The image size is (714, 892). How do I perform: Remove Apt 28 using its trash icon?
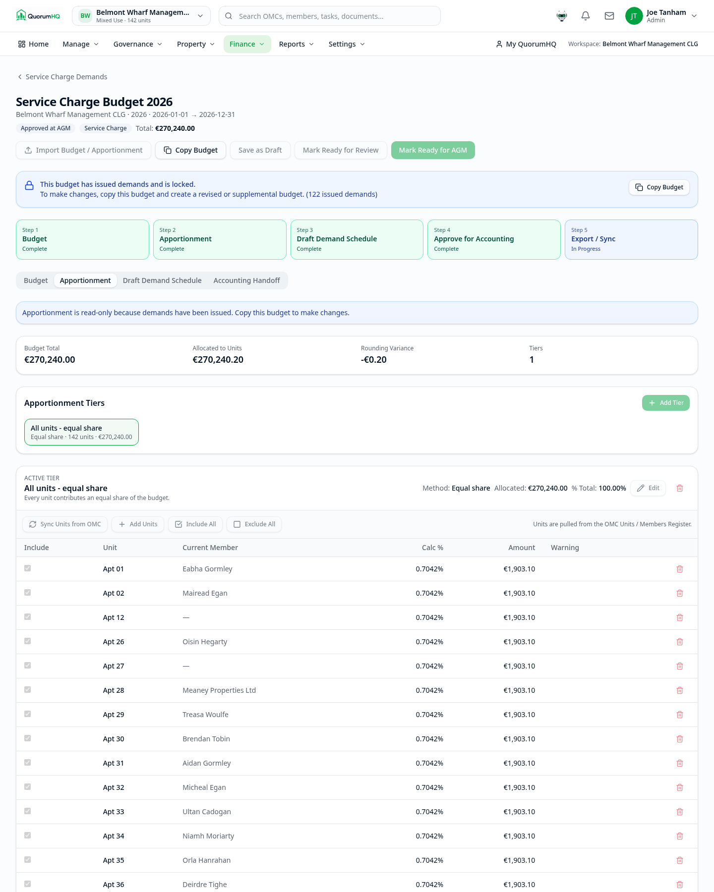(680, 690)
